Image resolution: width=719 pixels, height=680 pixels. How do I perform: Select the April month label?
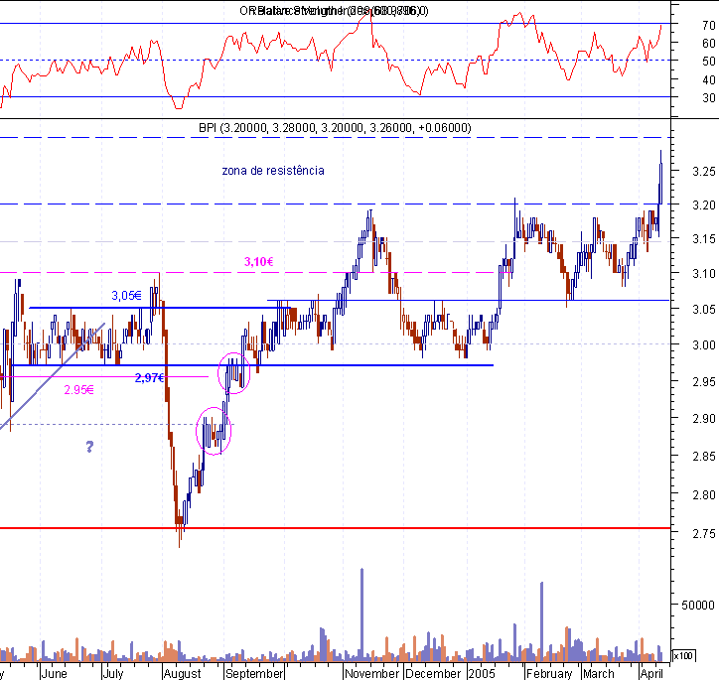[x=651, y=674]
